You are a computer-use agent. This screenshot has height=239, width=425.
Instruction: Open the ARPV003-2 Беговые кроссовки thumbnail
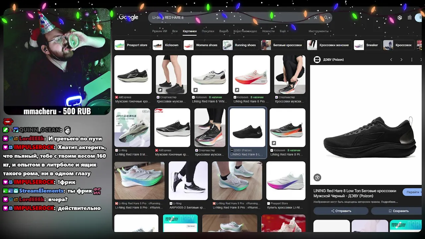pyautogui.click(x=188, y=181)
